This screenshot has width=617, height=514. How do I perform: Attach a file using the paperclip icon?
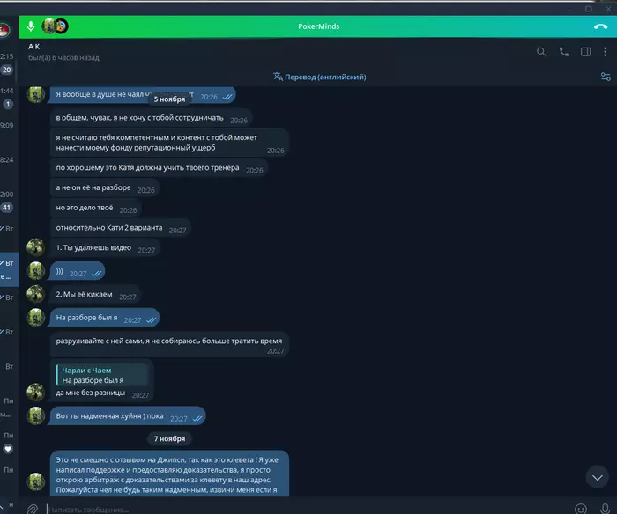pyautogui.click(x=33, y=510)
